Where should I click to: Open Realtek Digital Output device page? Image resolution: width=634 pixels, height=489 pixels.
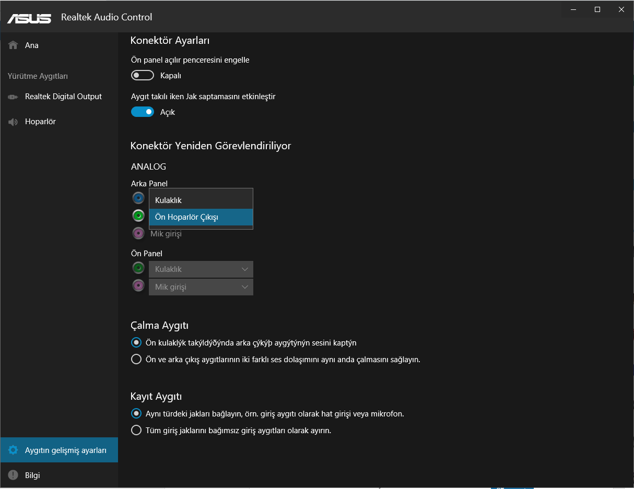(x=63, y=97)
